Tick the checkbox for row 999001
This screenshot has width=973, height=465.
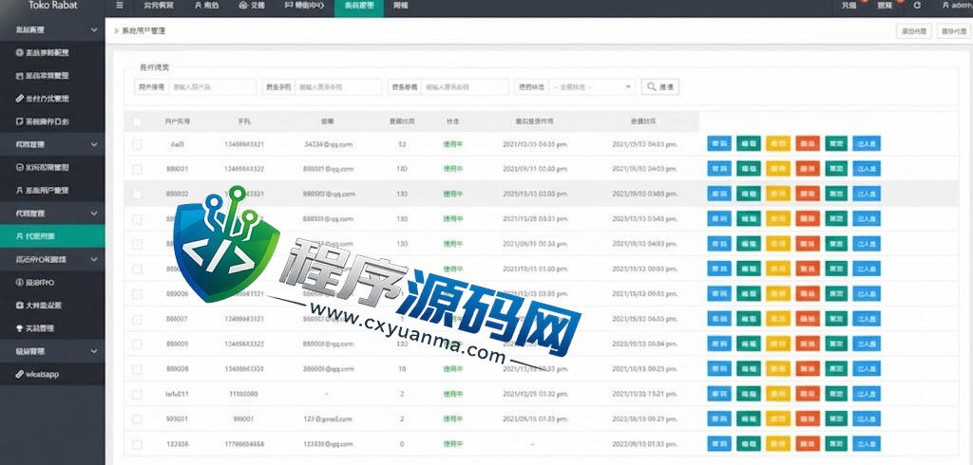137,419
